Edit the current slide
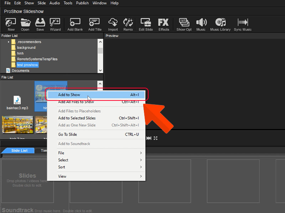Viewport: 285px width, 213px height. pyautogui.click(x=145, y=24)
